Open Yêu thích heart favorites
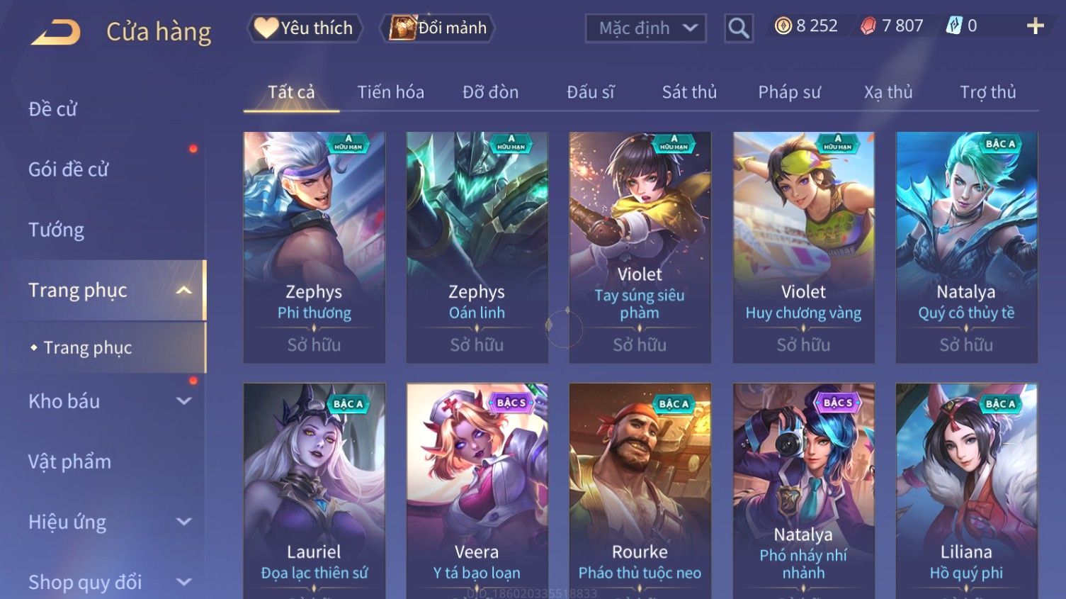 pos(305,28)
